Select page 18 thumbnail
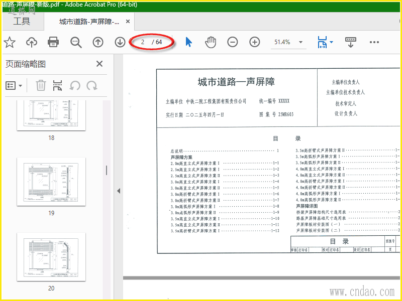 tap(51, 115)
